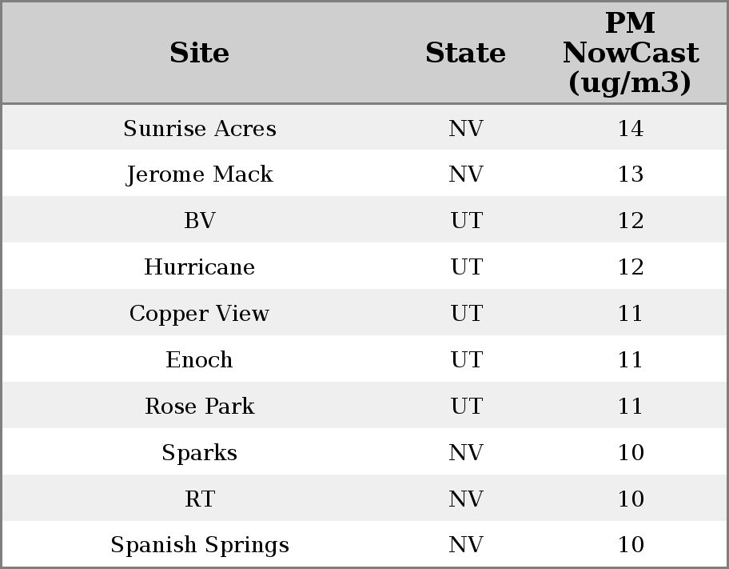This screenshot has width=729, height=569.
Task: Select the Sunrise Acres site cell
Action: [x=200, y=128]
